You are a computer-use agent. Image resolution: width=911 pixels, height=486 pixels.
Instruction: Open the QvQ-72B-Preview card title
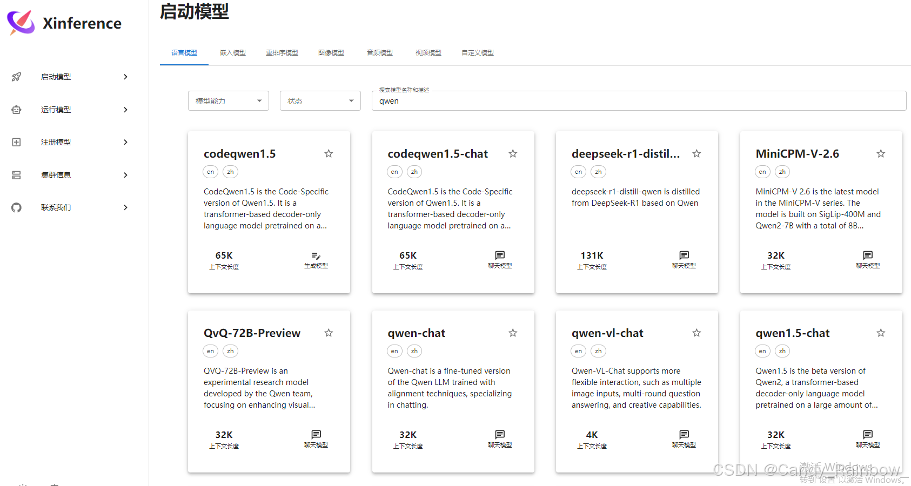[x=252, y=333]
